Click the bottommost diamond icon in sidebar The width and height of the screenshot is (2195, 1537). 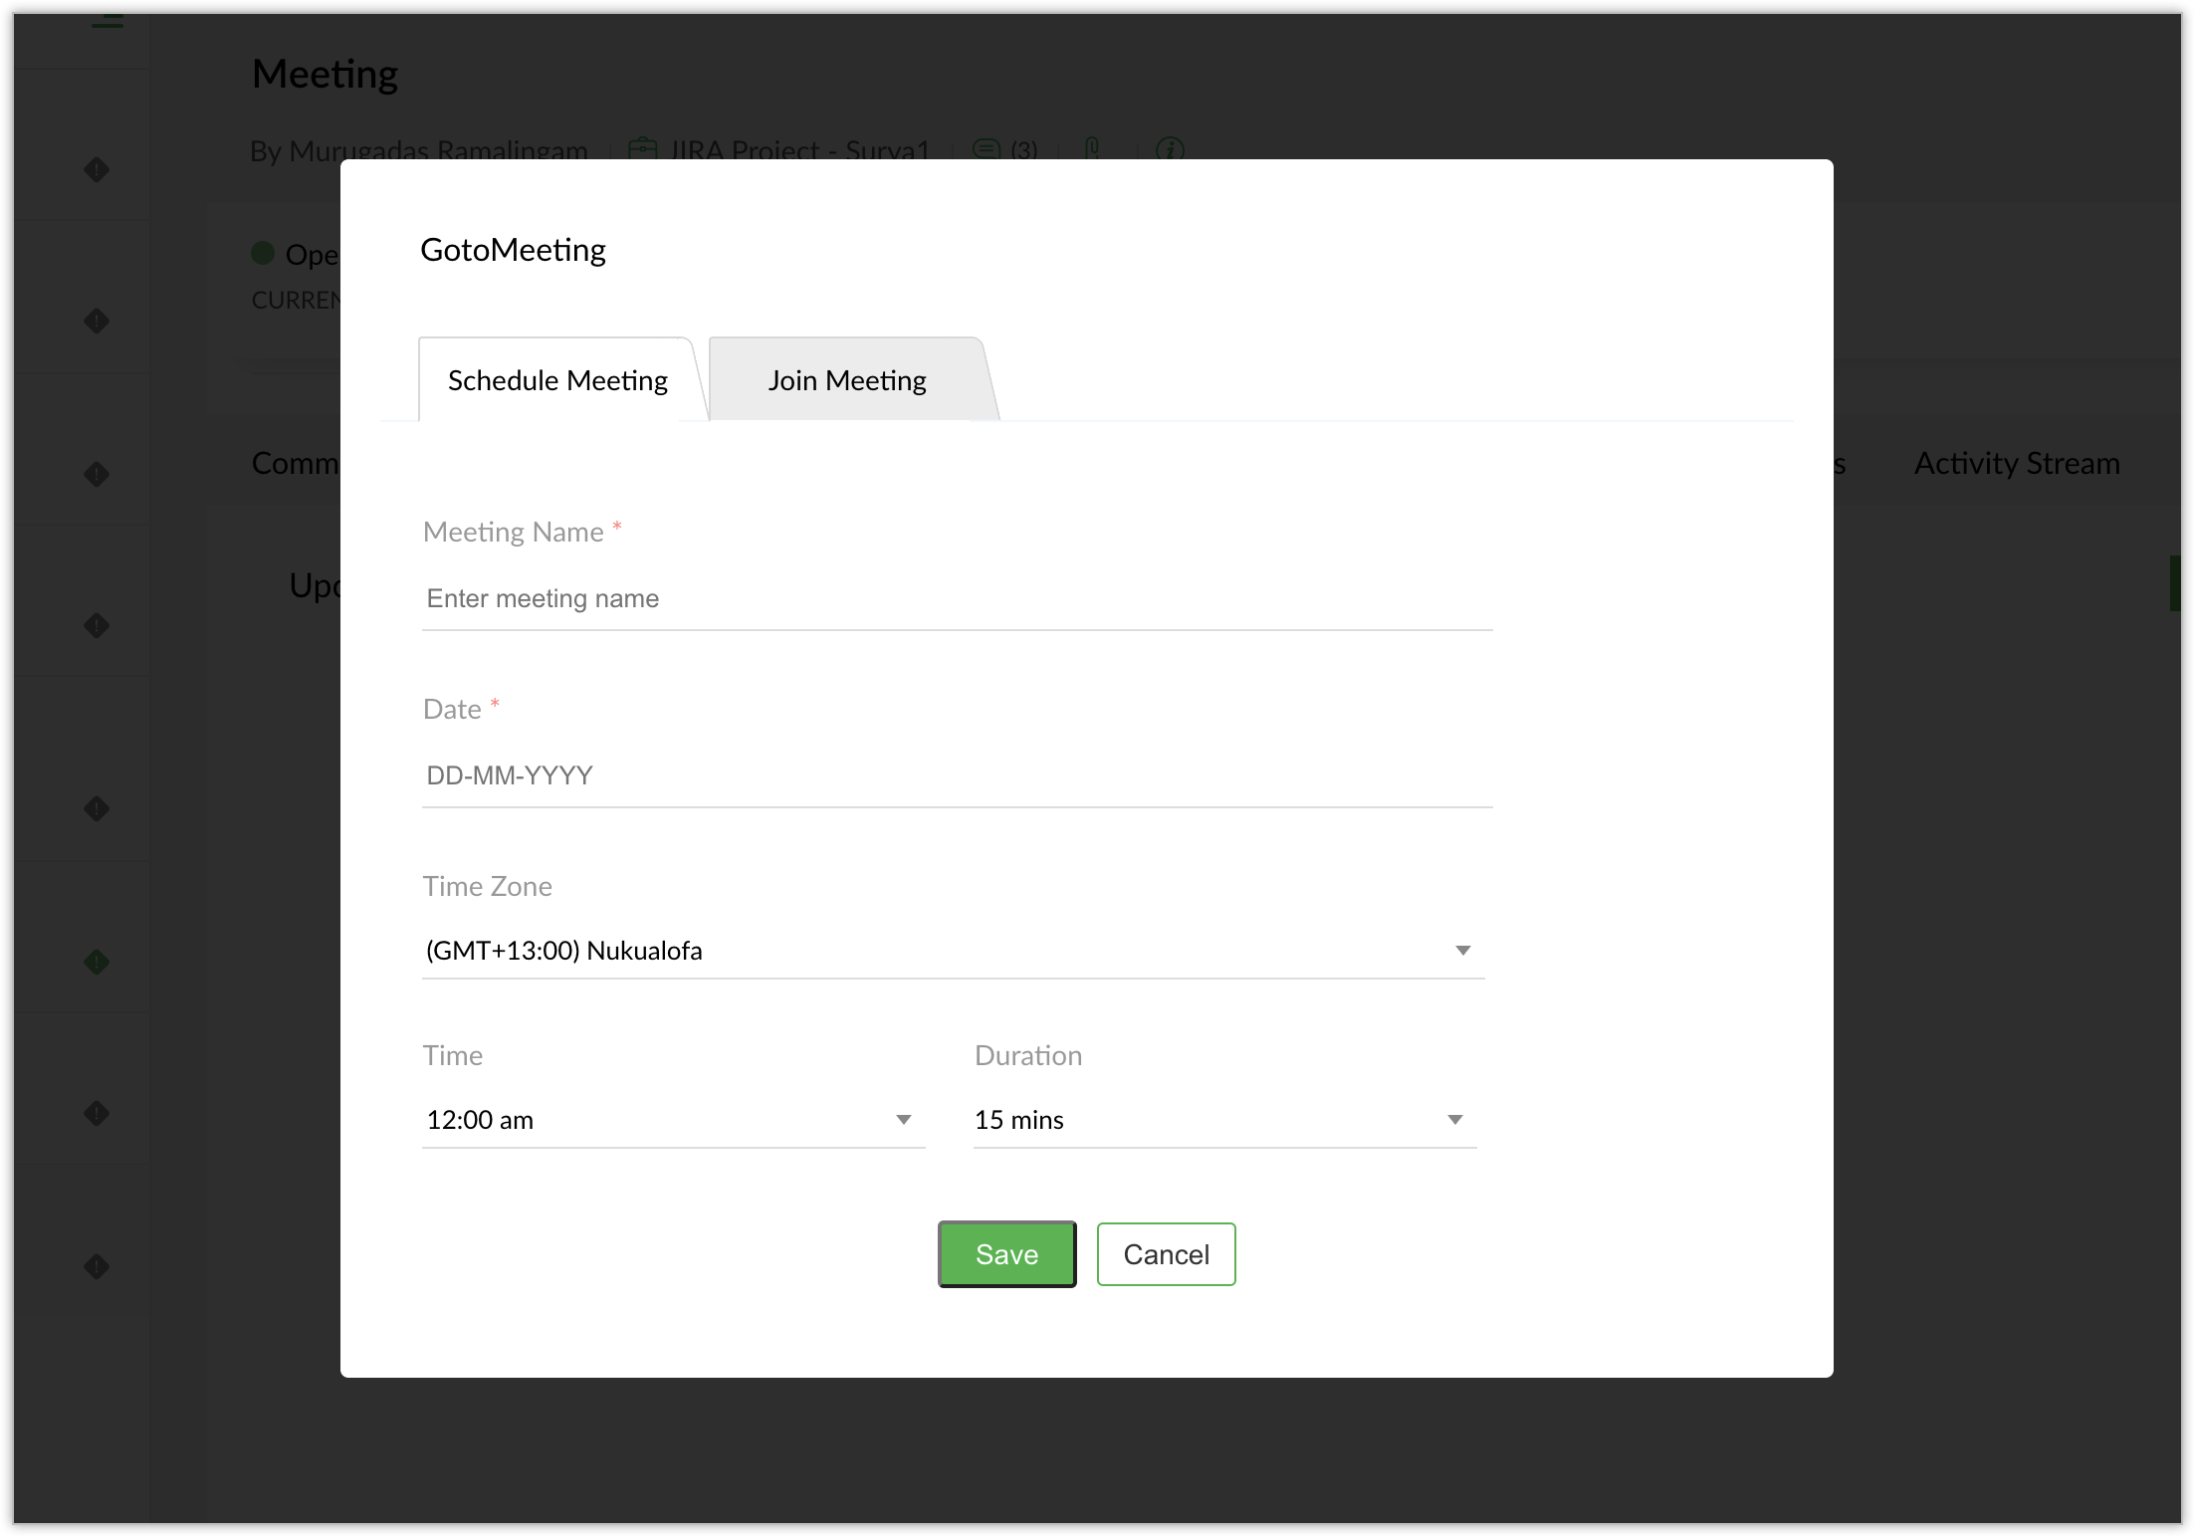click(97, 1266)
